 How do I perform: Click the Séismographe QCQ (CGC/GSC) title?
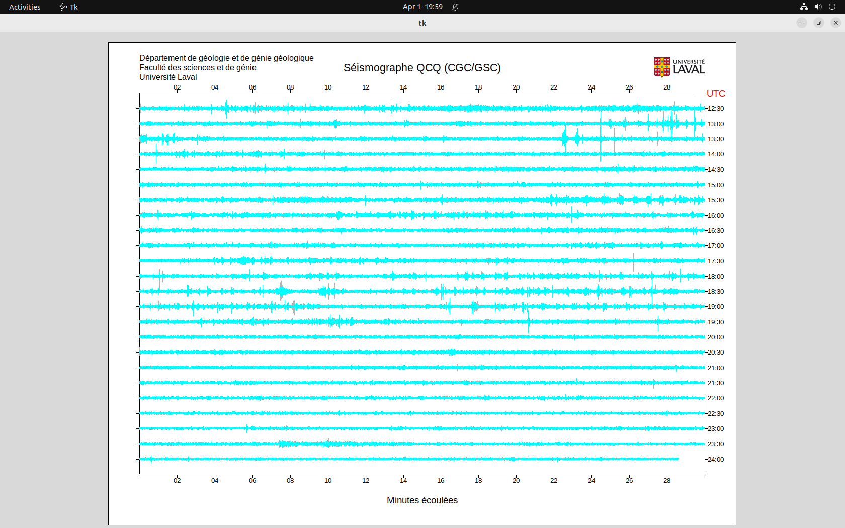tap(422, 68)
